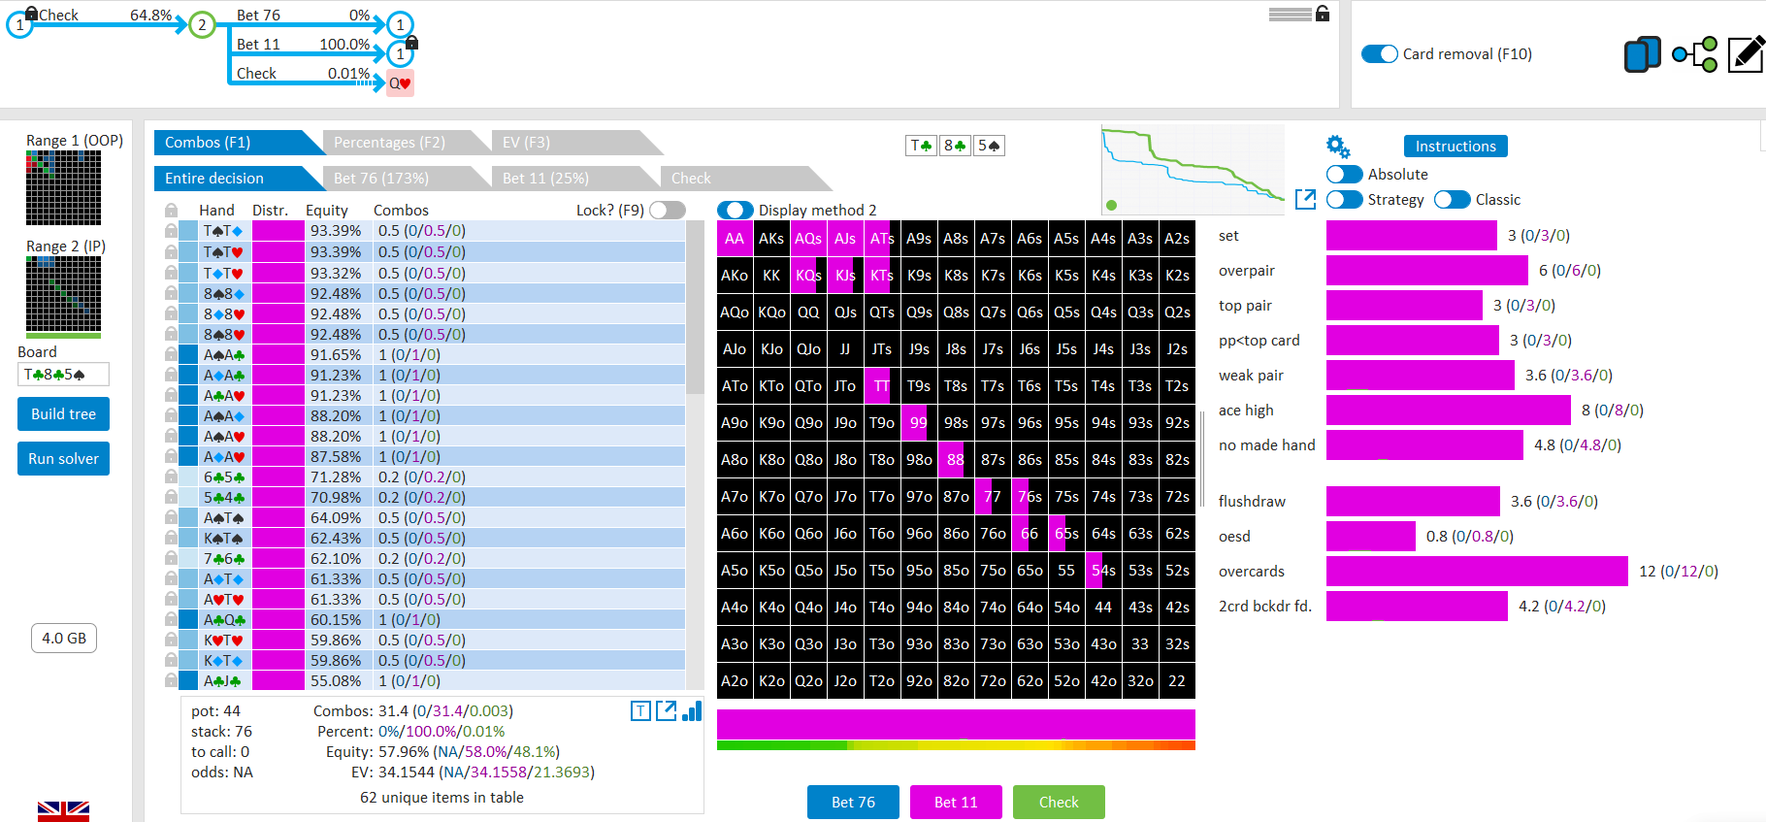Screen dimensions: 1766x822
Task: Click the Combos column header
Action: coord(401,211)
